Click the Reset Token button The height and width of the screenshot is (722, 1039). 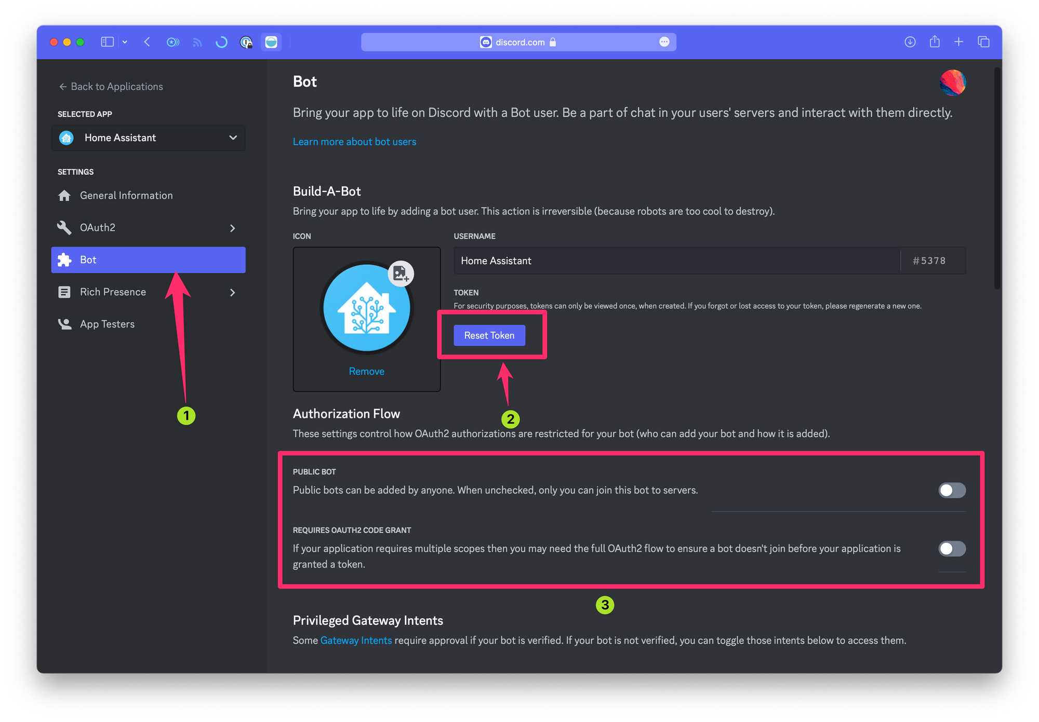[489, 336]
